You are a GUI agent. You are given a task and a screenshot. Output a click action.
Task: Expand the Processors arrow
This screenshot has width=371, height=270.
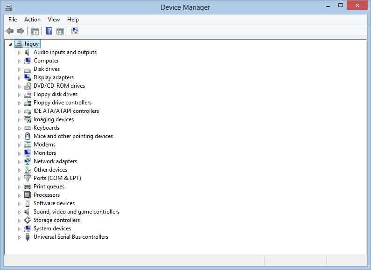pyautogui.click(x=19, y=195)
